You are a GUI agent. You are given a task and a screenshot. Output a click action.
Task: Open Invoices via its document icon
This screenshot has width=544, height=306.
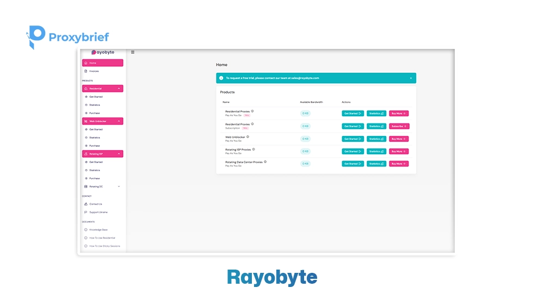click(x=86, y=71)
